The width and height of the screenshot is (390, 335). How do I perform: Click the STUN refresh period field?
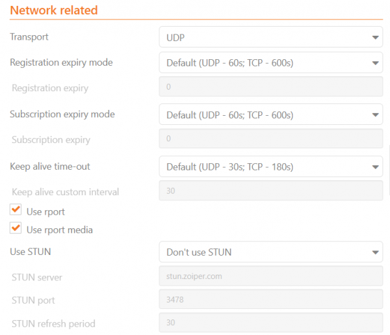click(x=270, y=323)
